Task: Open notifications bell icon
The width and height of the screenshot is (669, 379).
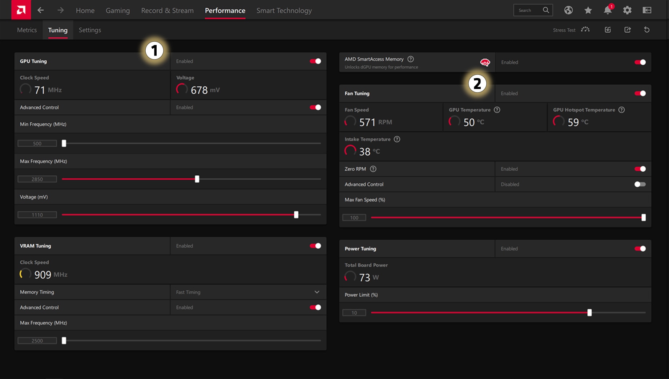Action: click(608, 10)
